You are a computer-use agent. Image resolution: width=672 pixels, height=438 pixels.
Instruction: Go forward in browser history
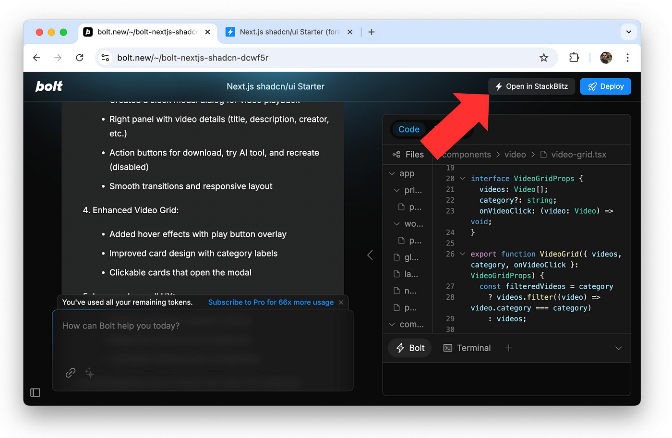coord(58,58)
